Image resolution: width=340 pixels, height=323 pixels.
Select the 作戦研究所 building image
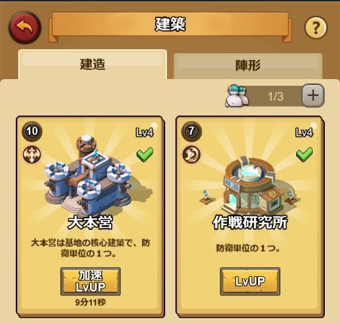(250, 185)
